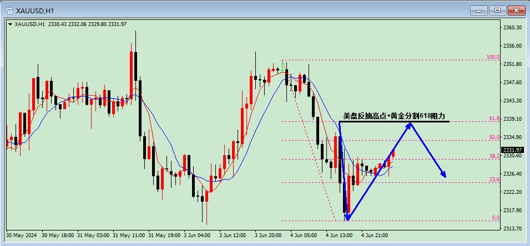Click the 2339.10 price axis value
This screenshot has height=246, width=530.
512,119
